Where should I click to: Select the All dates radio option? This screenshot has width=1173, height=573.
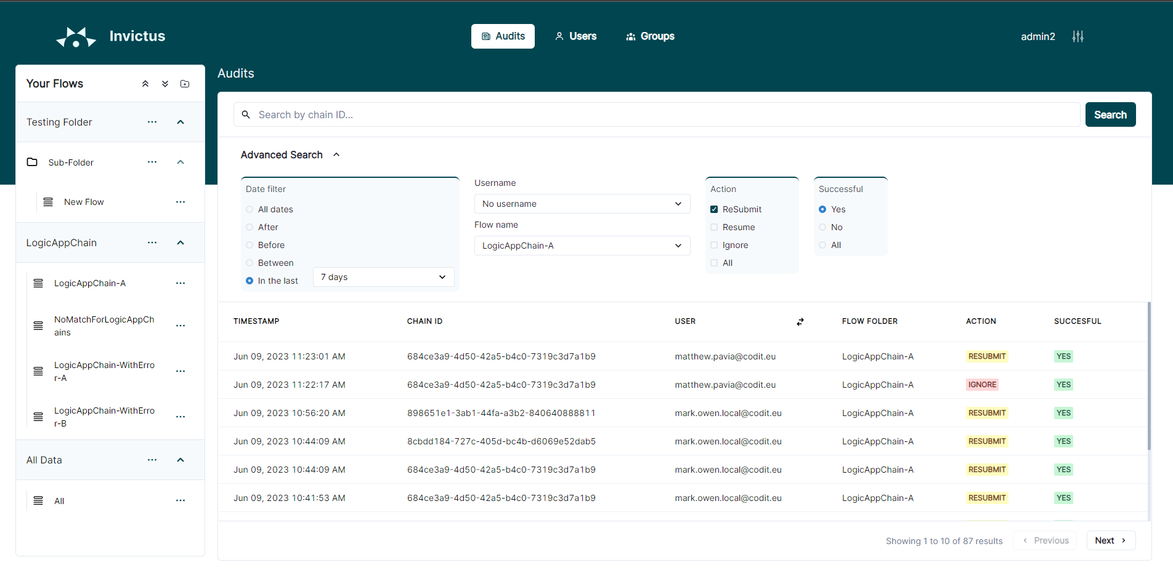[x=250, y=209]
